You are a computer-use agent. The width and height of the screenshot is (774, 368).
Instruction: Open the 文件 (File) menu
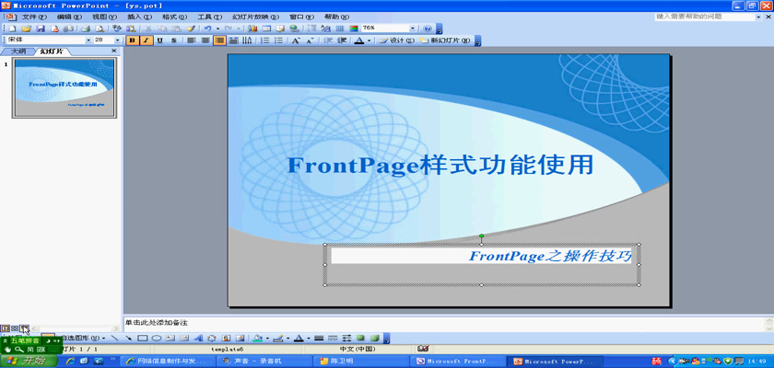pyautogui.click(x=34, y=17)
